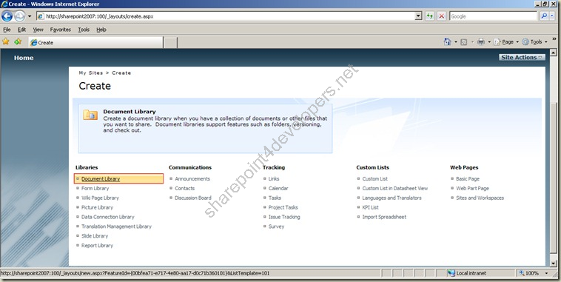Click the Import Spreadsheet link
This screenshot has height=282, width=561.
(x=384, y=217)
